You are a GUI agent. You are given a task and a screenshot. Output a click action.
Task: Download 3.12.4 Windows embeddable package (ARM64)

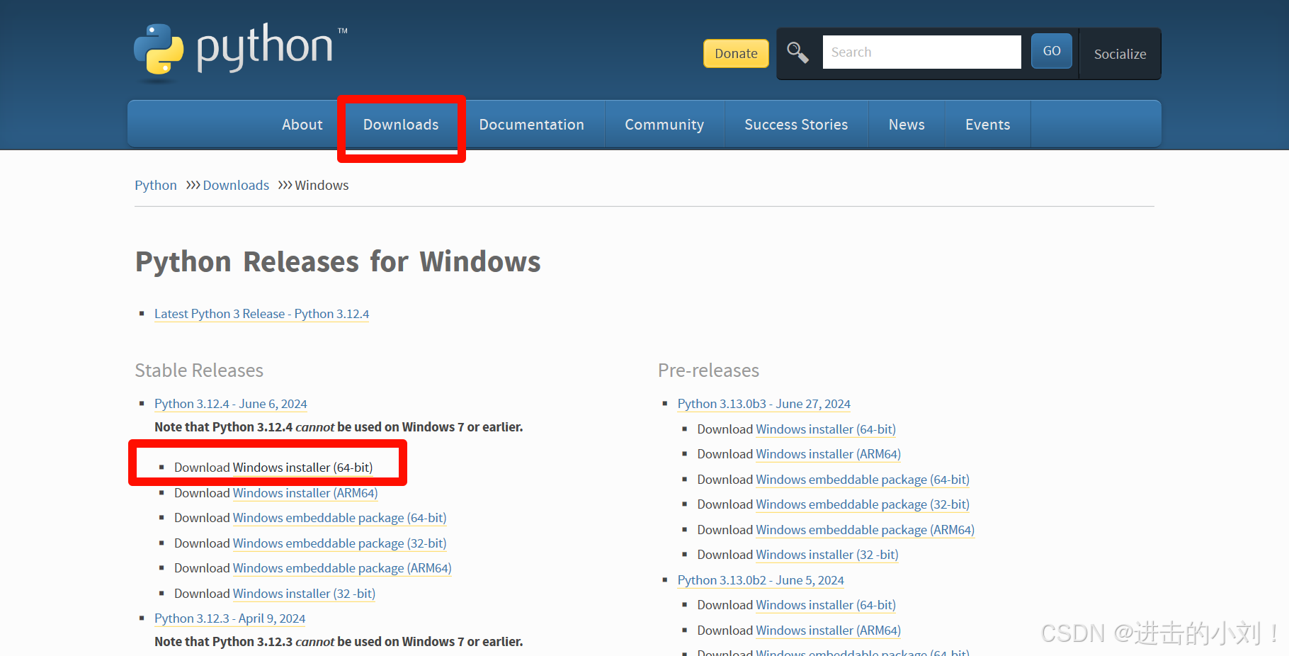342,568
